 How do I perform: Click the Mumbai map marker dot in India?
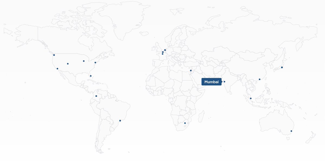click(x=224, y=82)
